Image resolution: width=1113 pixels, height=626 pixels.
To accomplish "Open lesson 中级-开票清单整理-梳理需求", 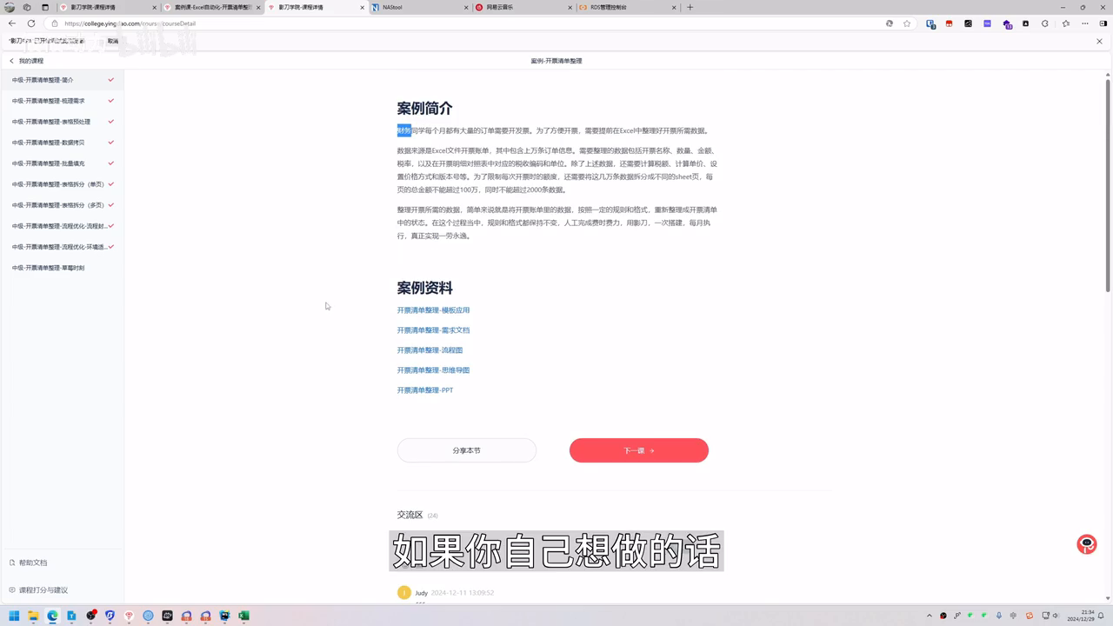I will click(x=62, y=101).
